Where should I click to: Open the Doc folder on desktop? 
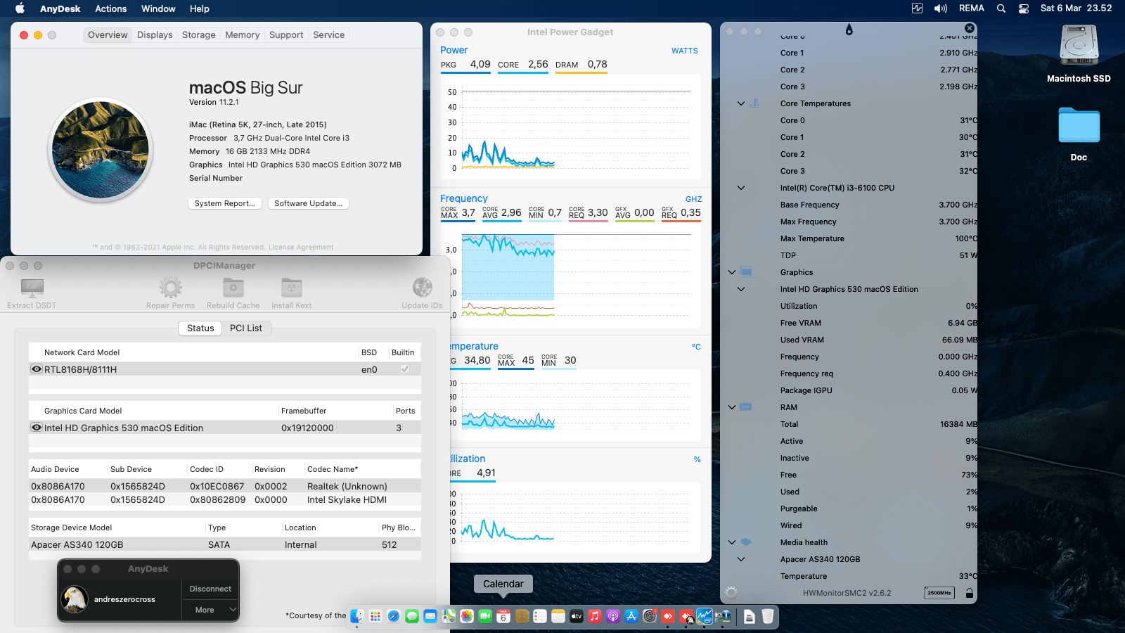[x=1079, y=125]
